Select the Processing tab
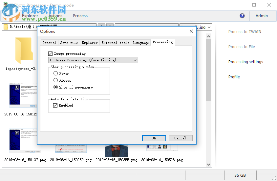 [x=163, y=42]
